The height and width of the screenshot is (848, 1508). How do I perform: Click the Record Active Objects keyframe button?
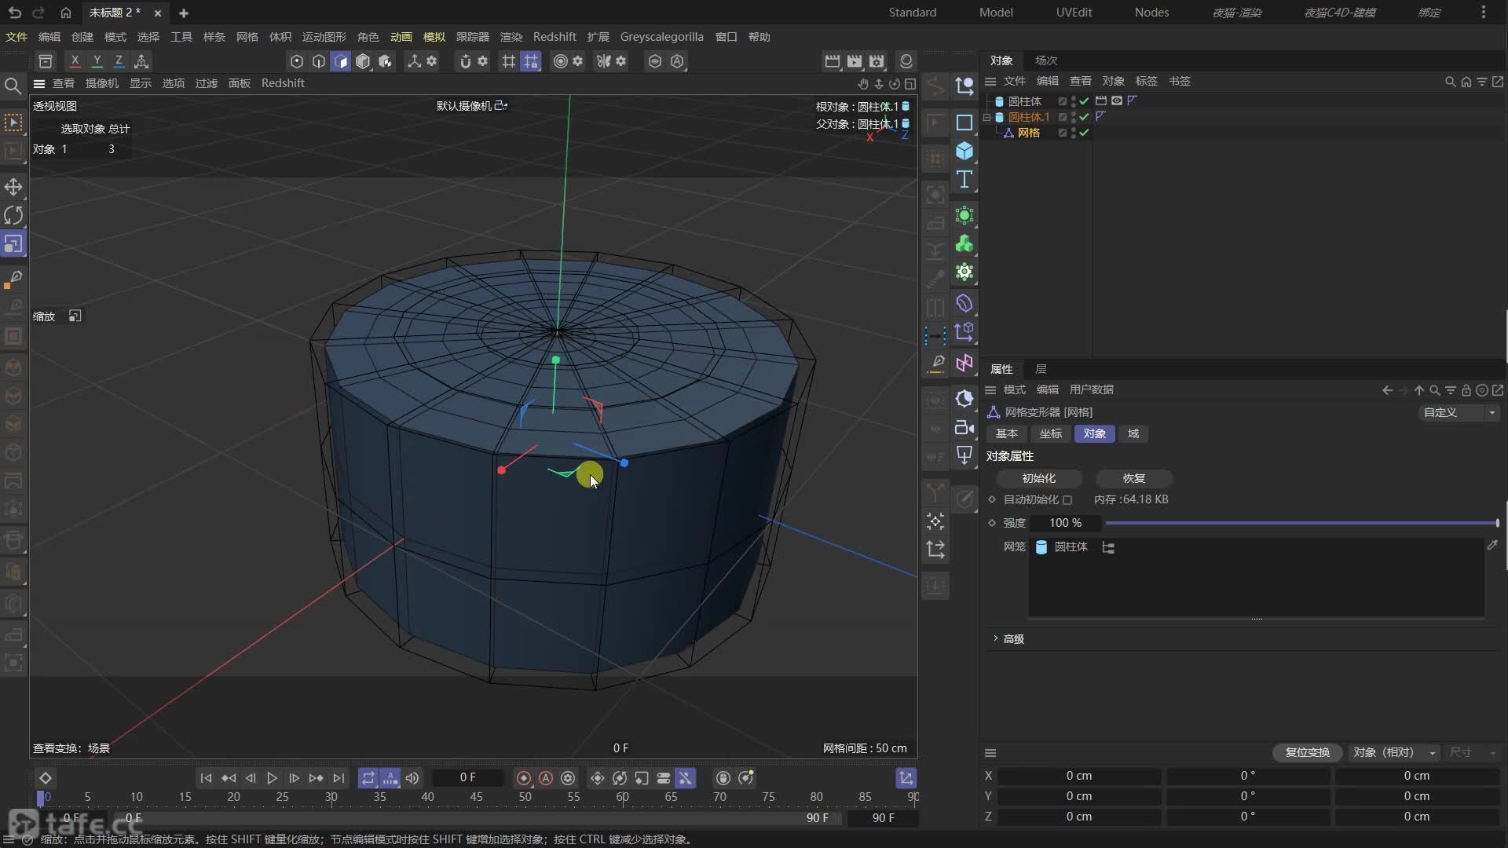(x=524, y=778)
